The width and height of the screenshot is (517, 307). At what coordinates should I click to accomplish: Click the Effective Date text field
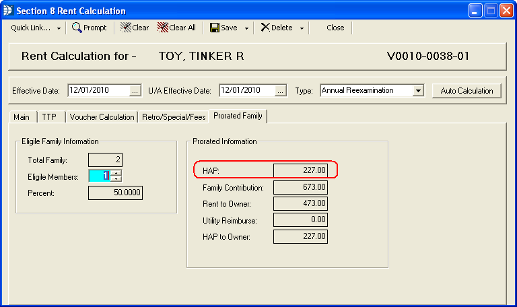point(99,90)
